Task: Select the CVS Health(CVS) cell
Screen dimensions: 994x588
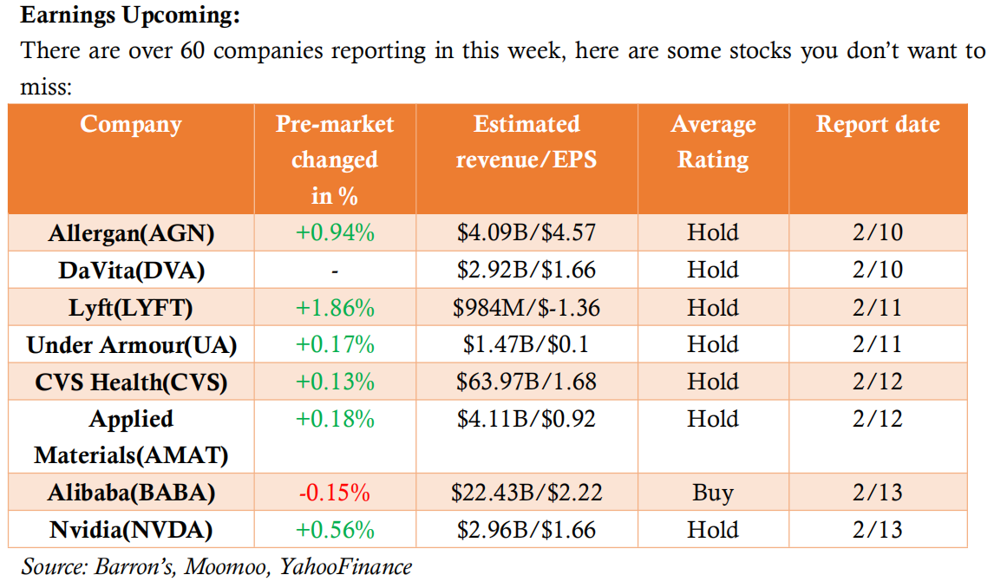Action: [131, 382]
